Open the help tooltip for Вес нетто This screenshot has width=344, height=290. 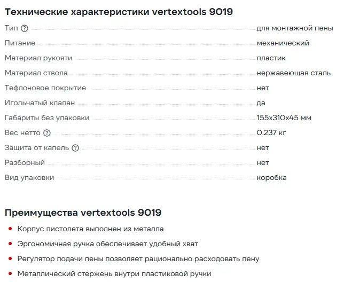click(x=47, y=133)
